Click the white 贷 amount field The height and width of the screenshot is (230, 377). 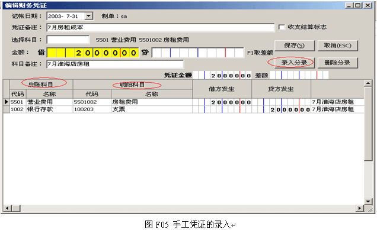[197, 53]
